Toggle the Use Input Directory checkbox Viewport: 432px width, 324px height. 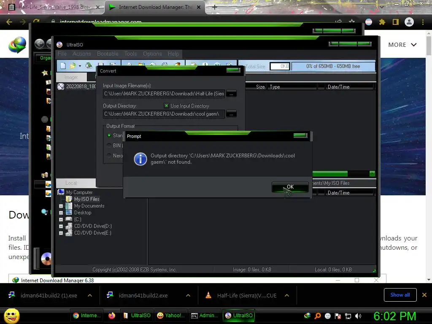tap(166, 105)
